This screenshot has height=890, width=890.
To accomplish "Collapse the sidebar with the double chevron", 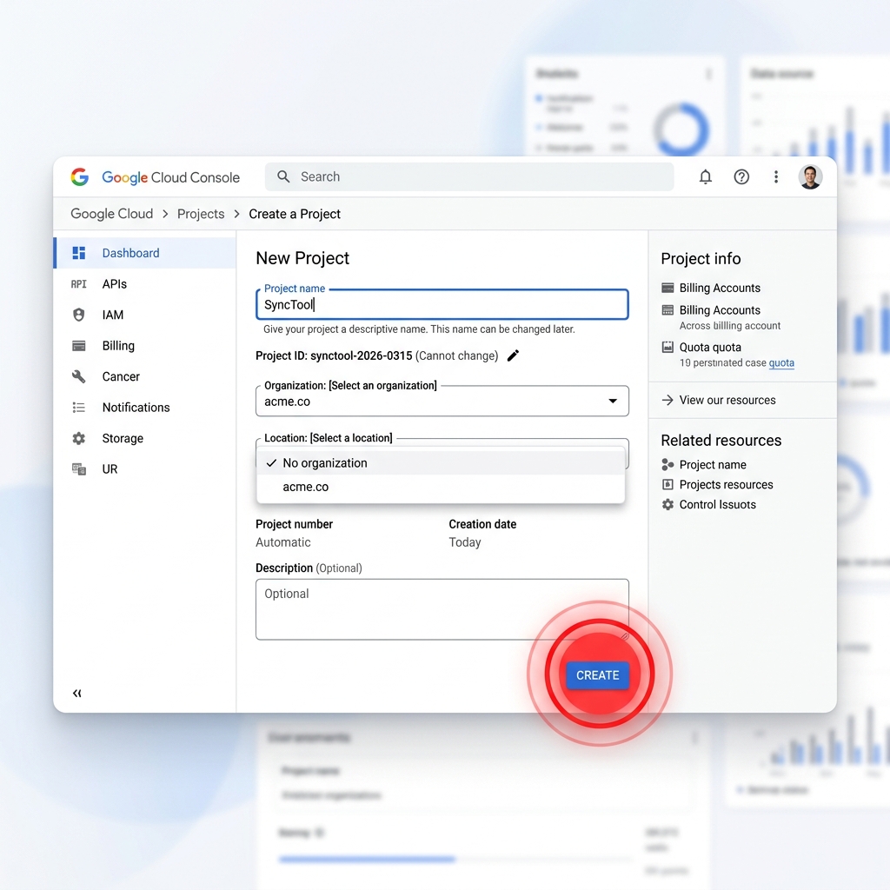I will [x=76, y=693].
